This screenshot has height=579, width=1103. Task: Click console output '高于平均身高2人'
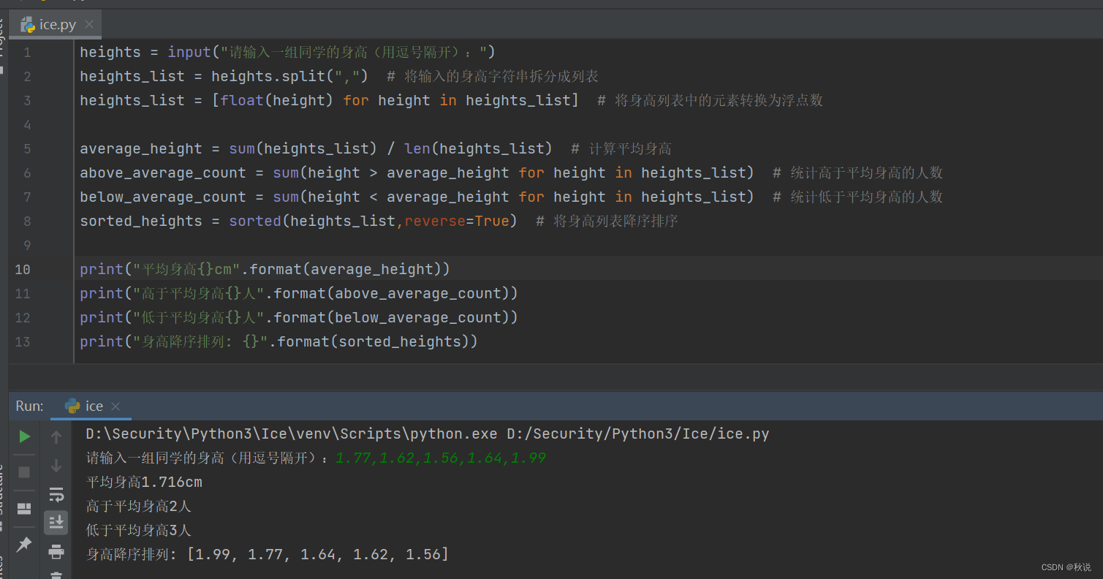pos(139,506)
